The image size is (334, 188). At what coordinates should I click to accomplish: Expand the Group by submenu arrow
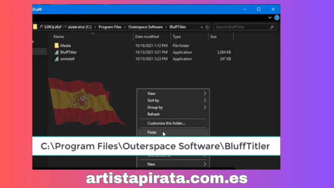(205, 107)
